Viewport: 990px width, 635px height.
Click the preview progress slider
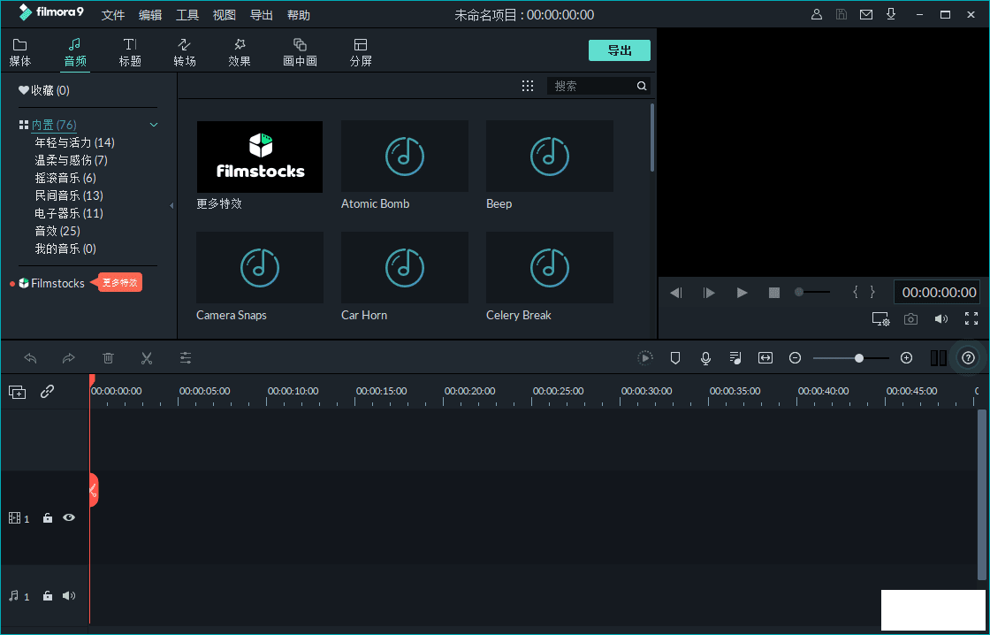click(x=812, y=292)
